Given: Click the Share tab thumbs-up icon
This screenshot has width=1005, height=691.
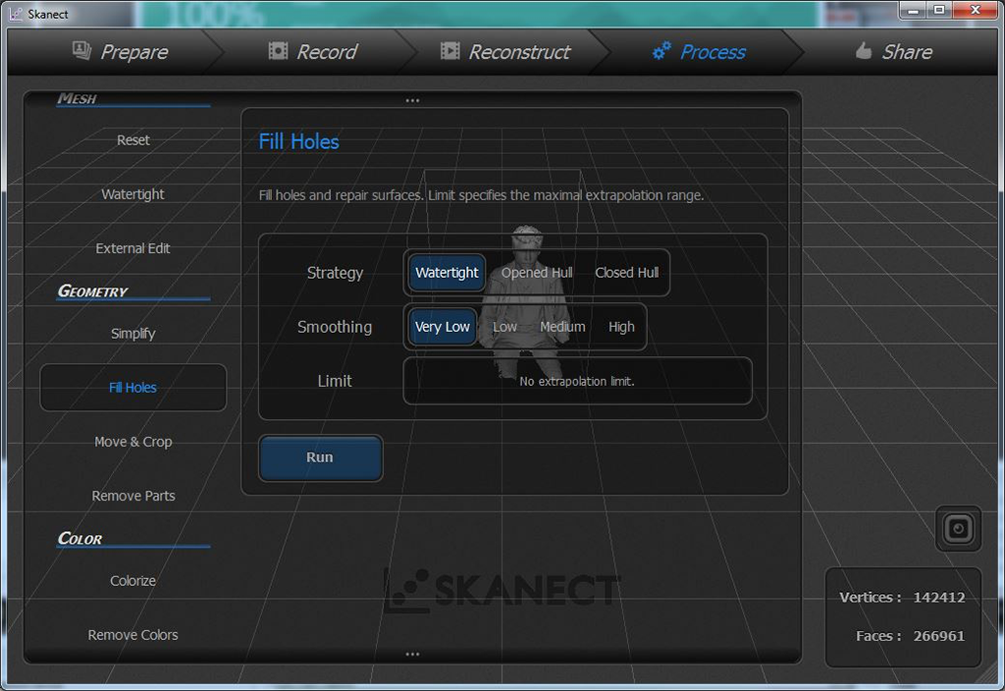Looking at the screenshot, I should tap(863, 51).
